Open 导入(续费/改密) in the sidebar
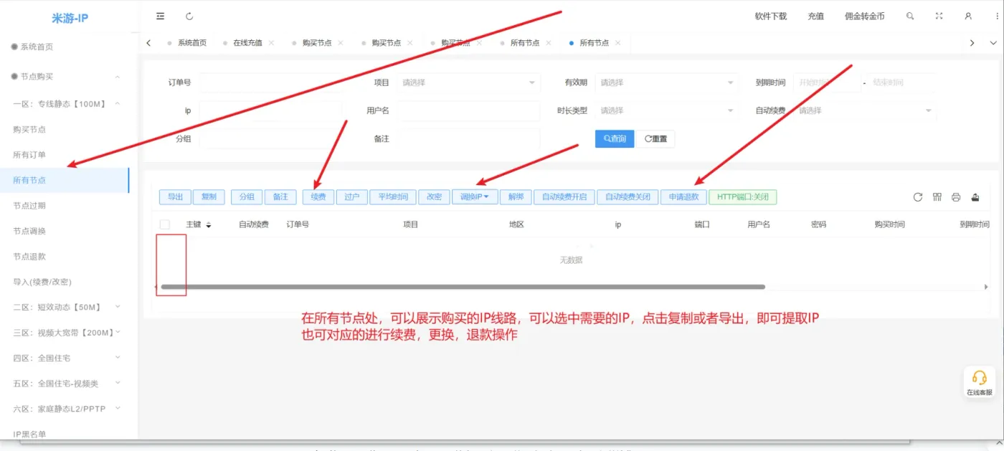The height and width of the screenshot is (451, 1004). (x=42, y=282)
